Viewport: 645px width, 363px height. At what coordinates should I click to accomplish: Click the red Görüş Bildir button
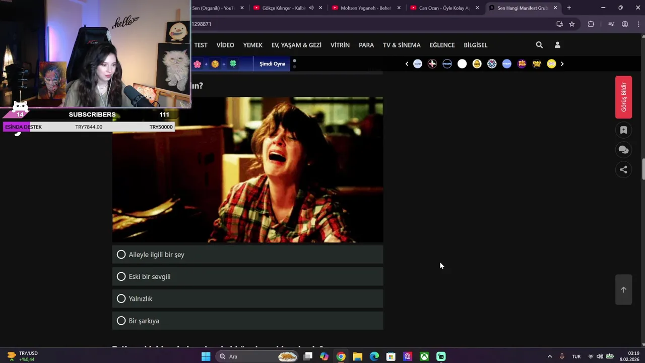tap(623, 97)
